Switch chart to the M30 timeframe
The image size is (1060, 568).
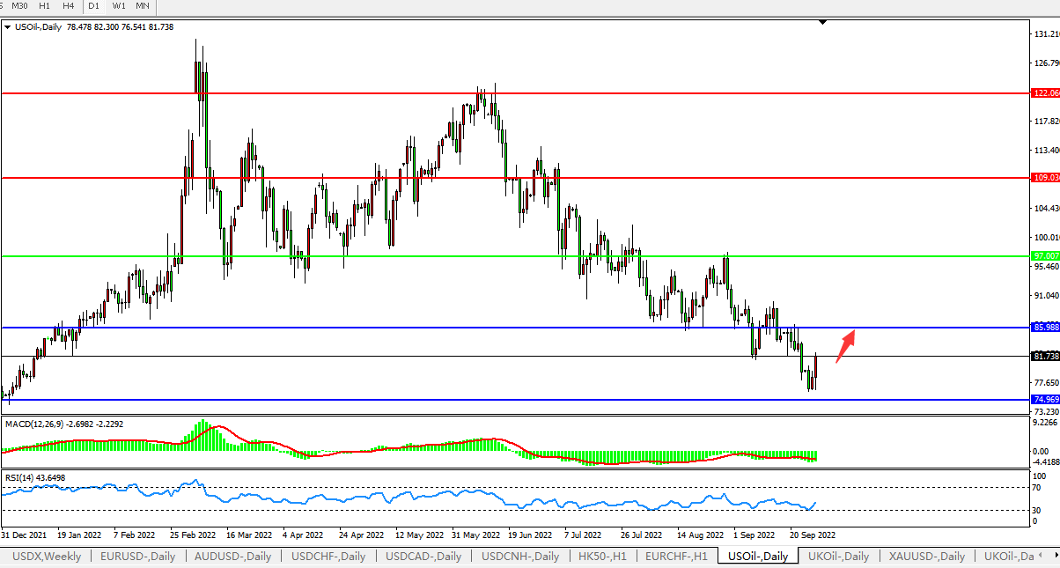(x=19, y=6)
